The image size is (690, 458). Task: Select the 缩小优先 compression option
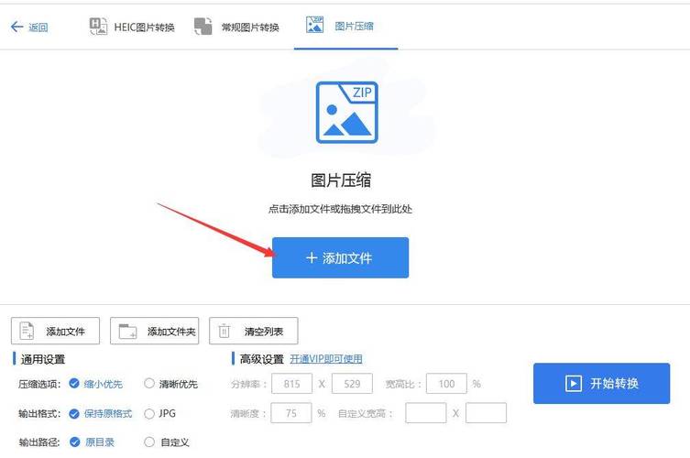coord(96,384)
